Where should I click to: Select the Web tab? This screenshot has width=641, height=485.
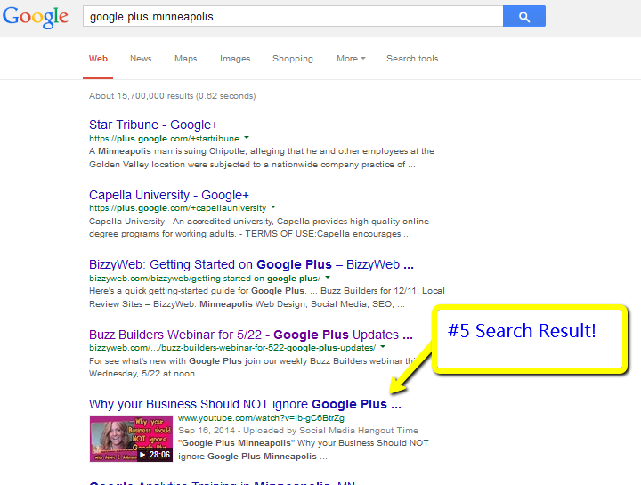(98, 59)
